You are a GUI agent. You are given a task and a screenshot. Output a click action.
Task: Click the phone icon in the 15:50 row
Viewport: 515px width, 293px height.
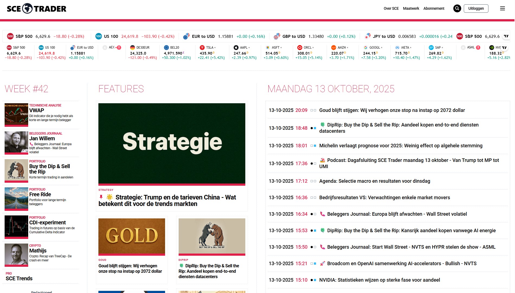(323, 247)
